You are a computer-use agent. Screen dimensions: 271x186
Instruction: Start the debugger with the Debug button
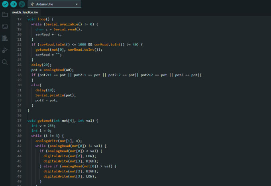(x=22, y=4)
